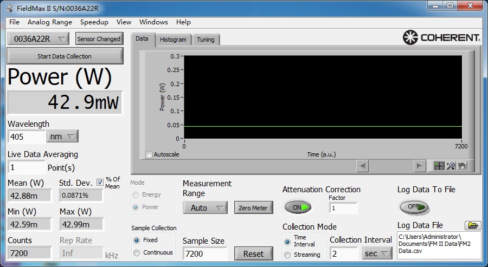Expand the wavelength nm unit dropdown
This screenshot has height=267, width=488.
click(x=62, y=136)
